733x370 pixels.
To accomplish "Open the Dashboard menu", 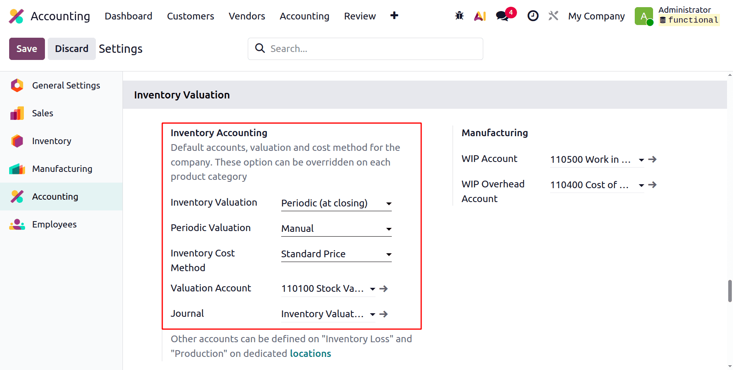I will point(128,16).
